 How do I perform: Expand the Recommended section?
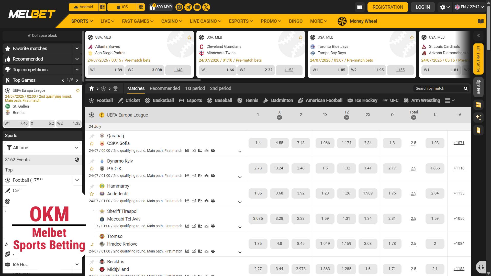(x=77, y=59)
